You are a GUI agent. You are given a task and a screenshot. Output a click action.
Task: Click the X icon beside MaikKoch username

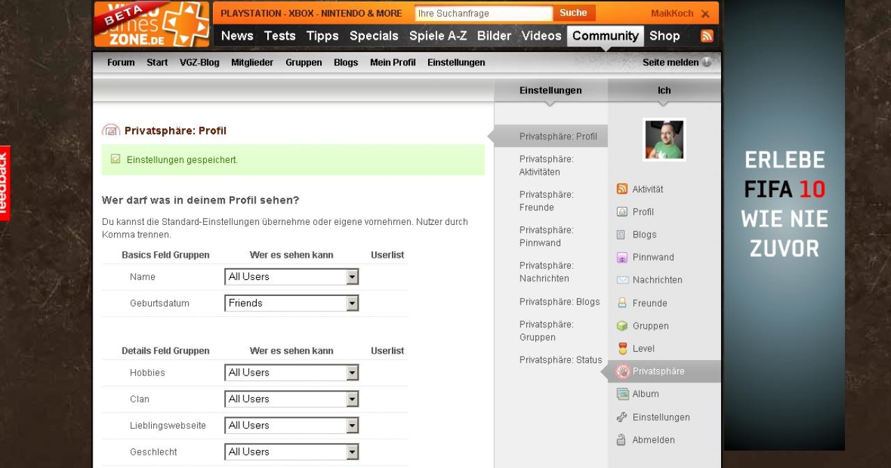(705, 14)
